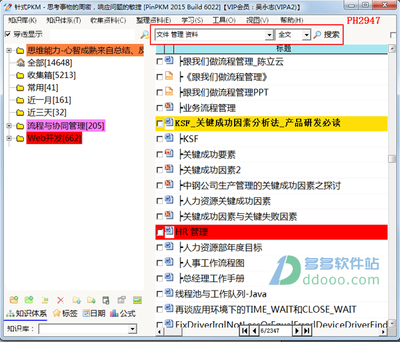Expand the 流程与协同管理[205] node
The width and height of the screenshot is (400, 342).
9,125
